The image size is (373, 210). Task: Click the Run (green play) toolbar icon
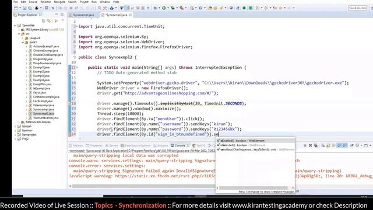point(164,8)
